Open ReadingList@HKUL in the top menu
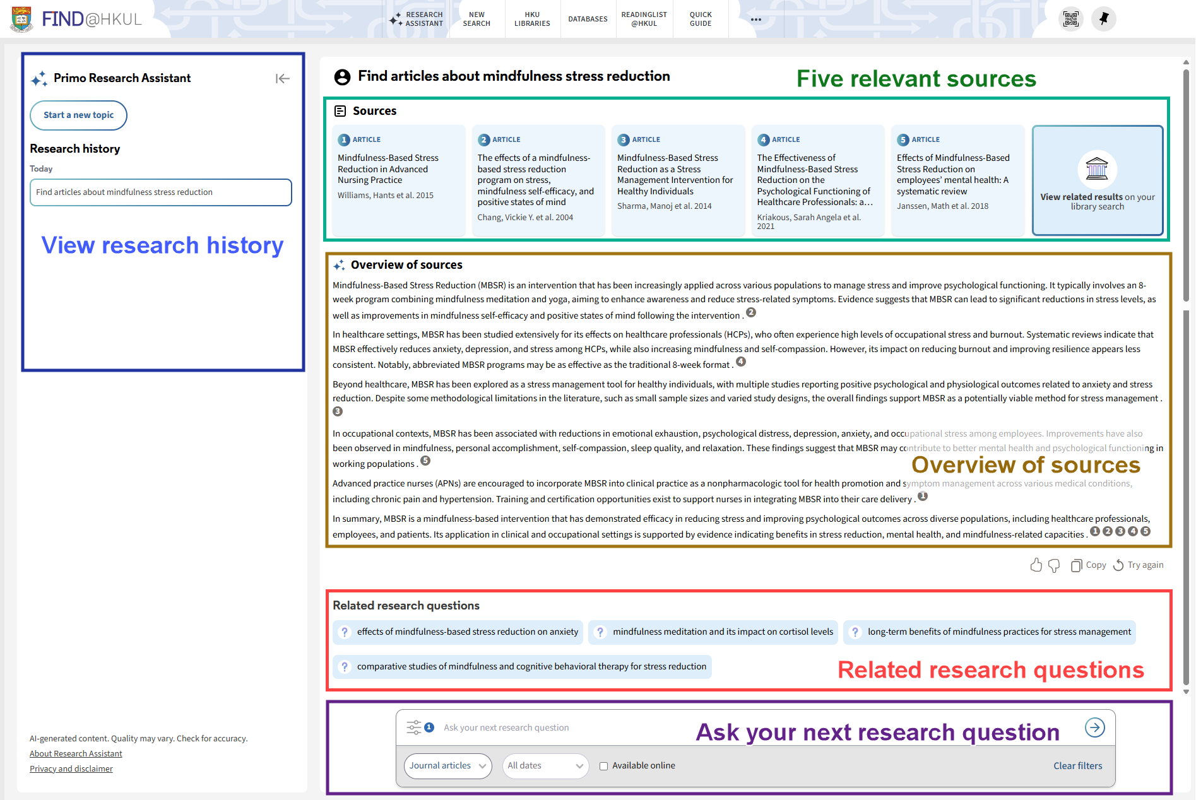1196x800 pixels. pyautogui.click(x=644, y=19)
